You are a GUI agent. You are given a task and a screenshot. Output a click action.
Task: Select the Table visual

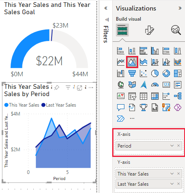144,96
